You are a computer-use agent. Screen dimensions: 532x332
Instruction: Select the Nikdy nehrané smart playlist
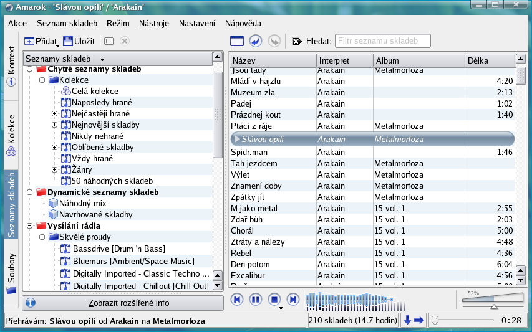tap(97, 136)
